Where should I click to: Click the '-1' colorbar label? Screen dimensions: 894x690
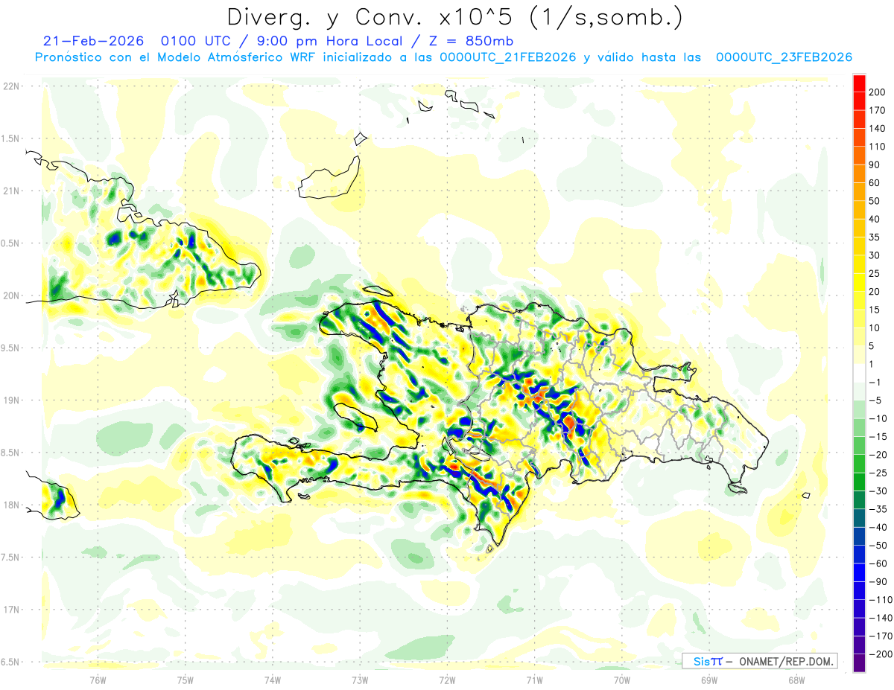(875, 382)
